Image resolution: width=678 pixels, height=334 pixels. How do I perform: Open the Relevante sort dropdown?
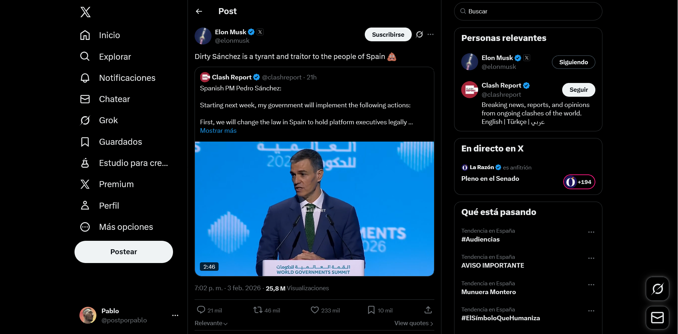[211, 323]
